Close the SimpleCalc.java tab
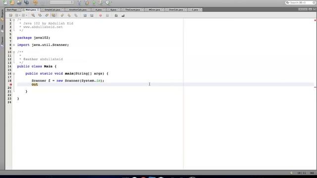Viewport: 317px width, 178px height. point(62,10)
